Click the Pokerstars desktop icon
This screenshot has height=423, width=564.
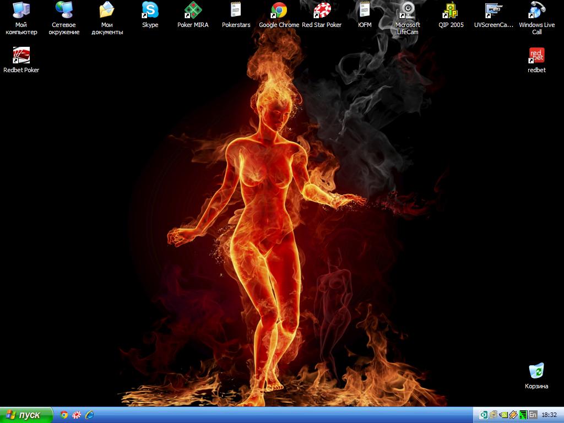(236, 10)
